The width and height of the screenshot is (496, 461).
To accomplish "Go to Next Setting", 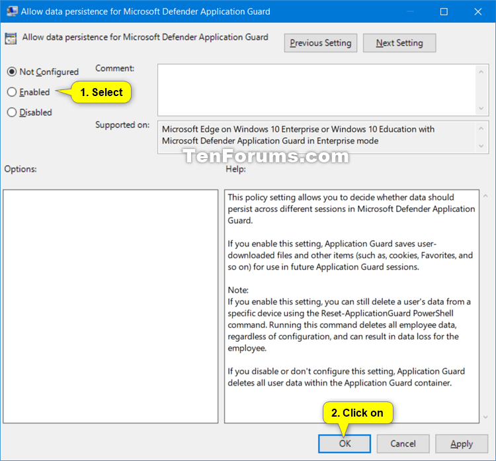I will [x=399, y=43].
